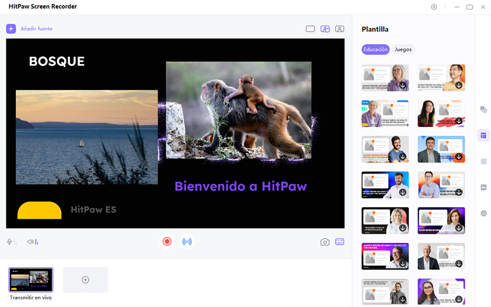Select the webcam-only layout icon
491x307 pixels.
point(340,29)
